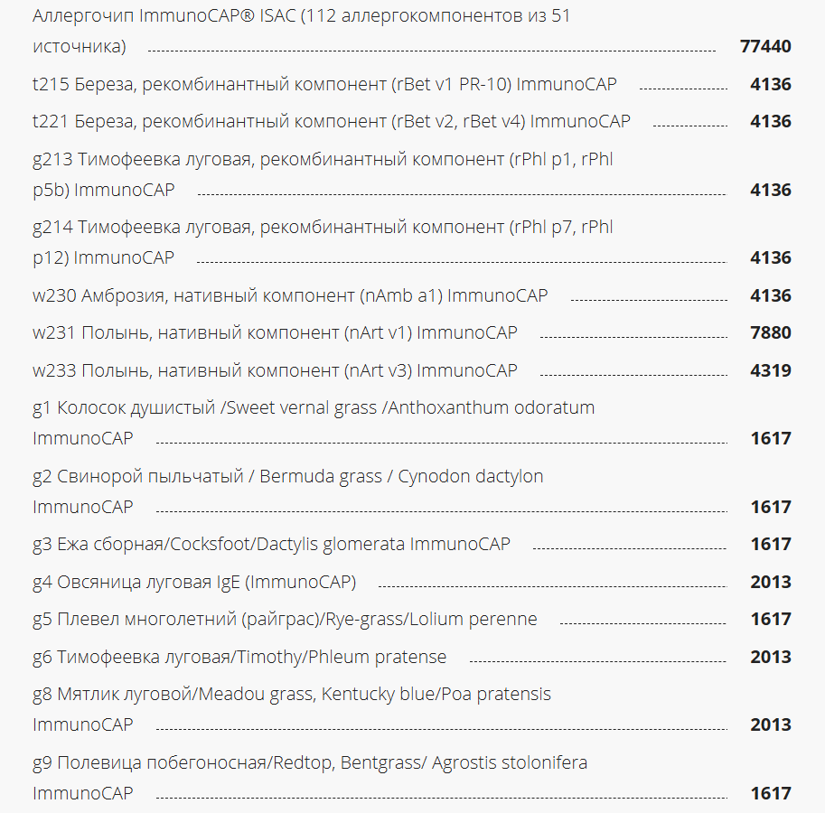Click the Аллергочип ImmunoCAP ISAC item name
The height and width of the screenshot is (813, 825).
tap(301, 16)
